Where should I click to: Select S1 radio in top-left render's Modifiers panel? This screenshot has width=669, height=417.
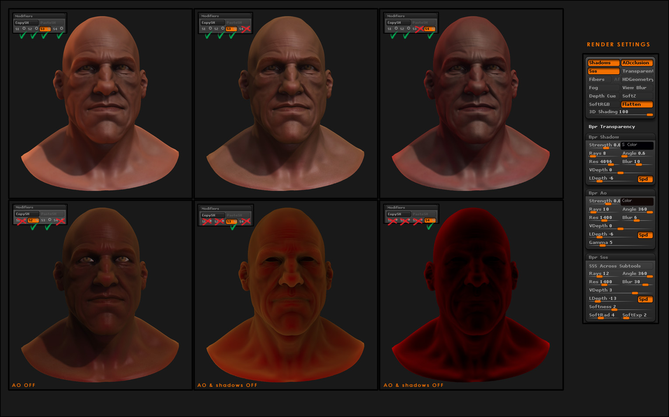pyautogui.click(x=24, y=29)
